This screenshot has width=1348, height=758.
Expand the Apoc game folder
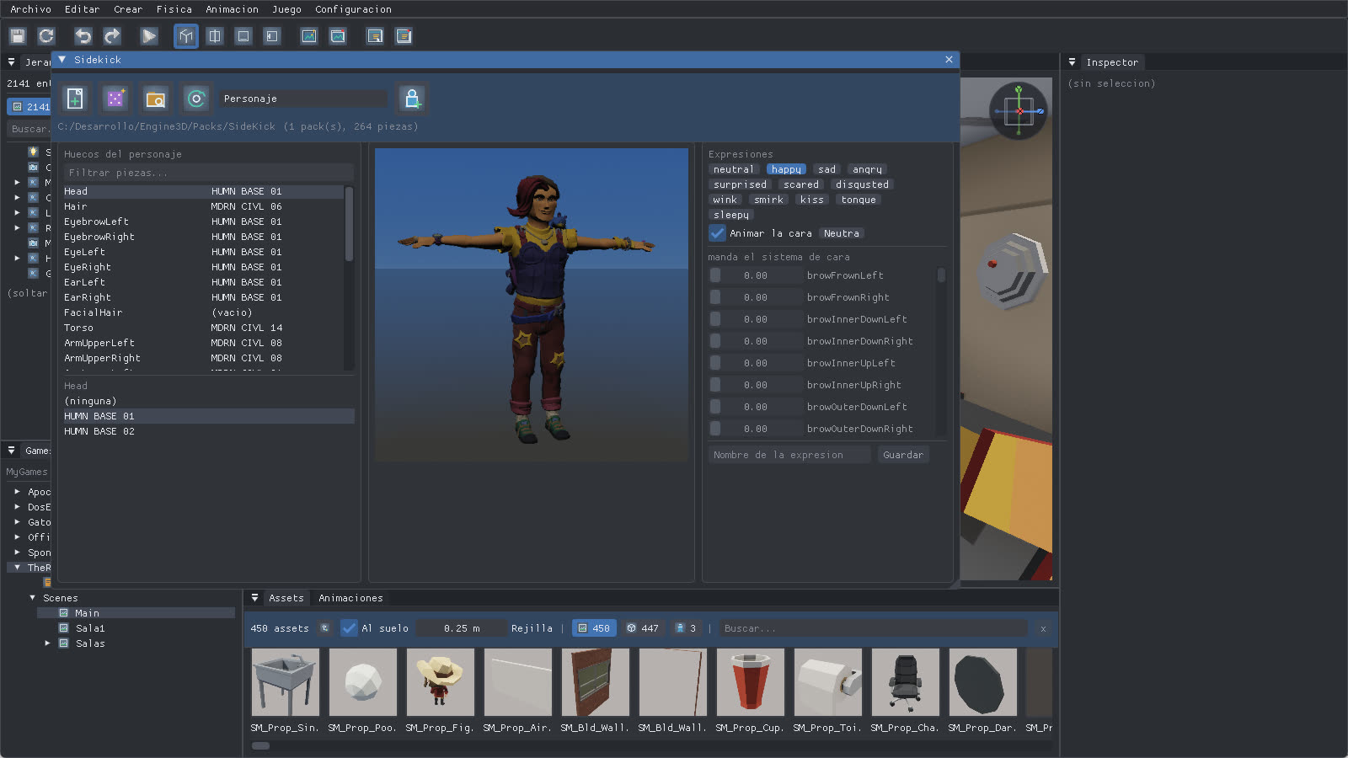point(17,492)
